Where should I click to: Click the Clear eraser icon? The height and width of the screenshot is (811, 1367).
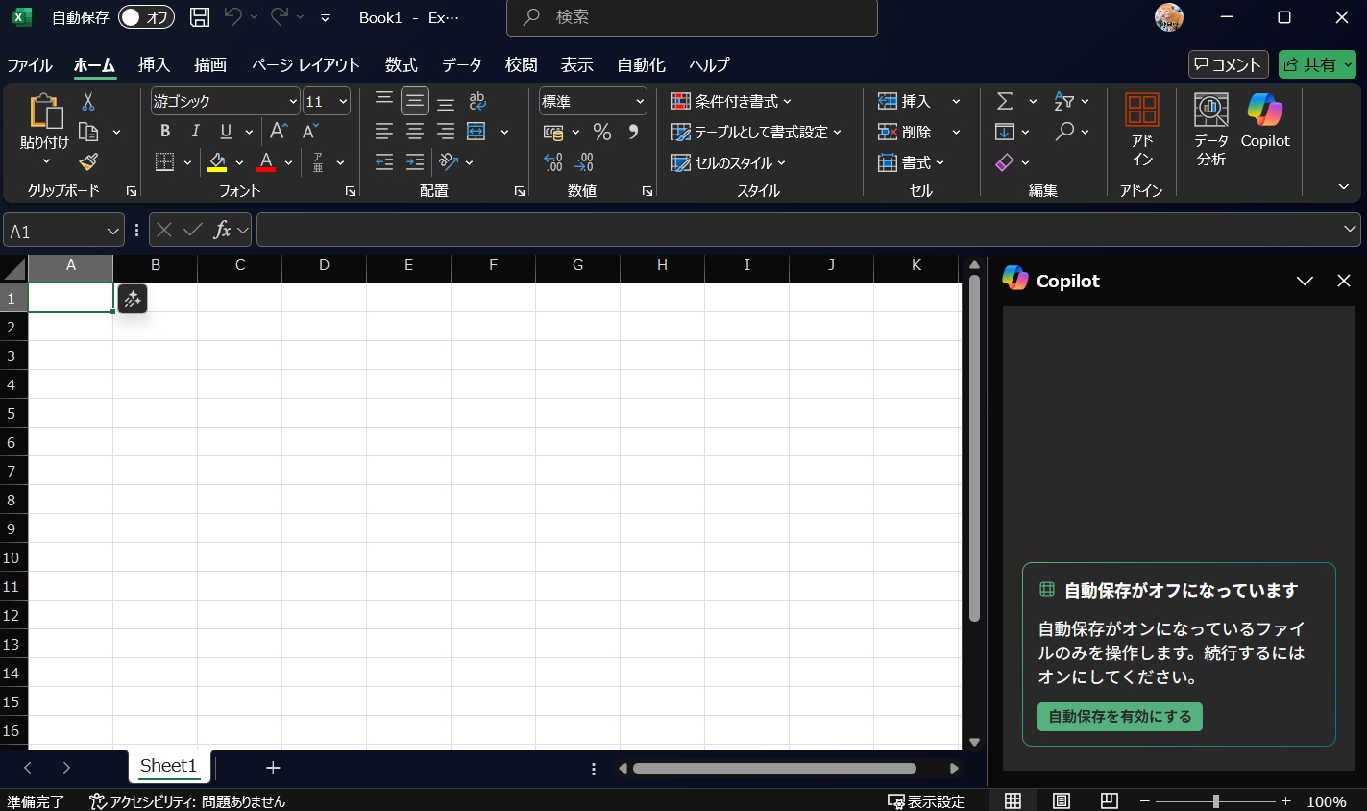click(x=1005, y=162)
